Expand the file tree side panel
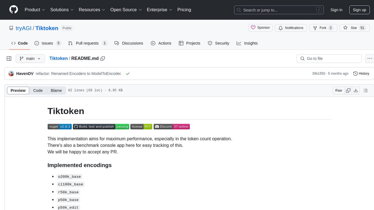 (x=9, y=59)
